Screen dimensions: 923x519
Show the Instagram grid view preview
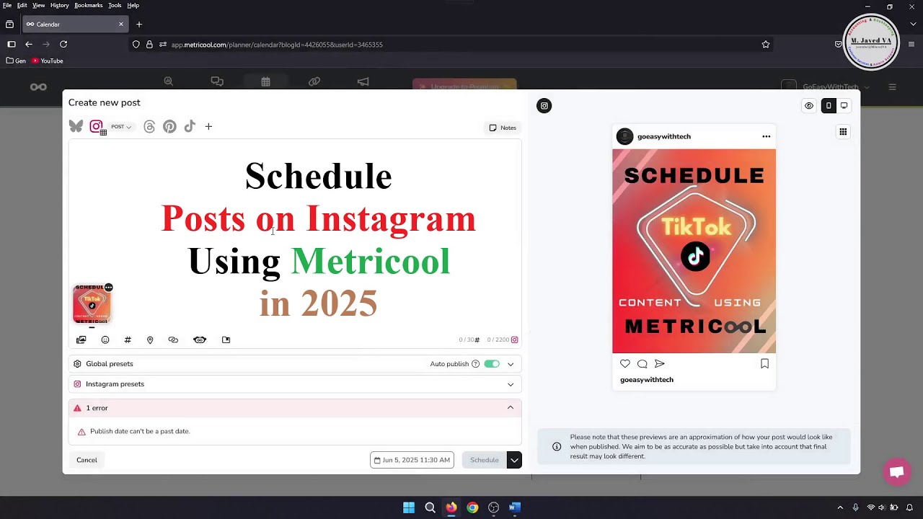point(843,132)
